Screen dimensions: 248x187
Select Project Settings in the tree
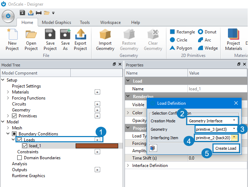point(26,86)
